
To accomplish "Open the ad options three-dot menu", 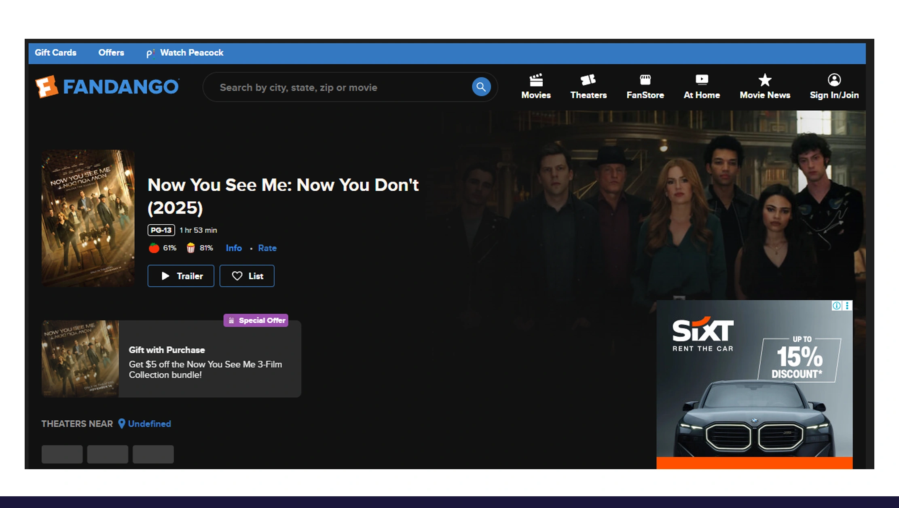I will (847, 306).
